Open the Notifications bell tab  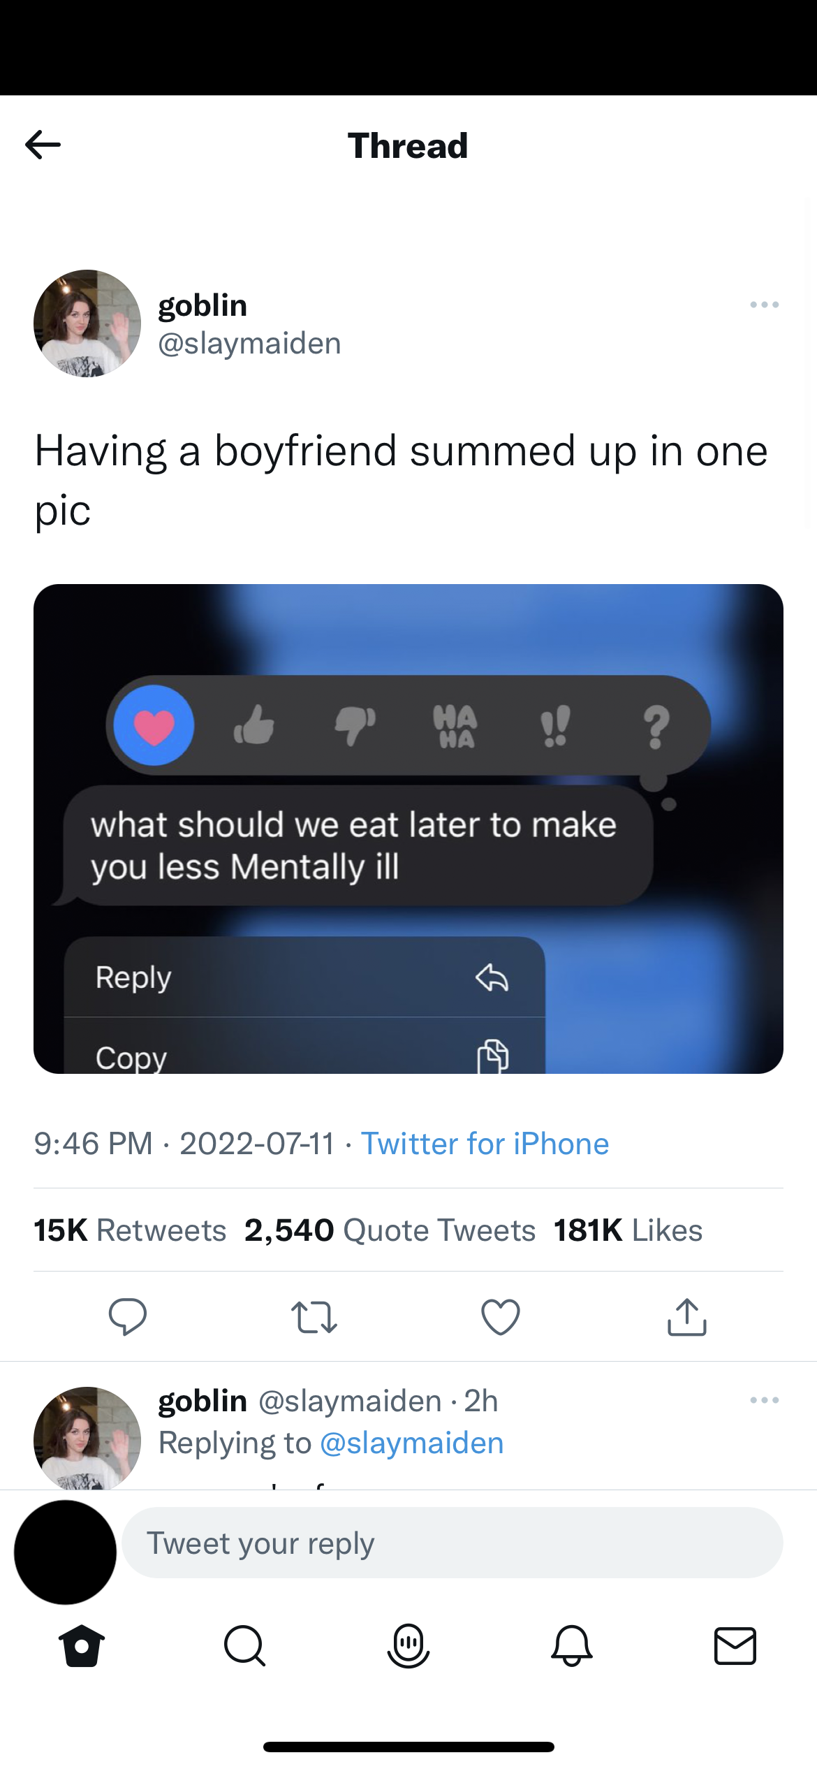pos(572,1646)
